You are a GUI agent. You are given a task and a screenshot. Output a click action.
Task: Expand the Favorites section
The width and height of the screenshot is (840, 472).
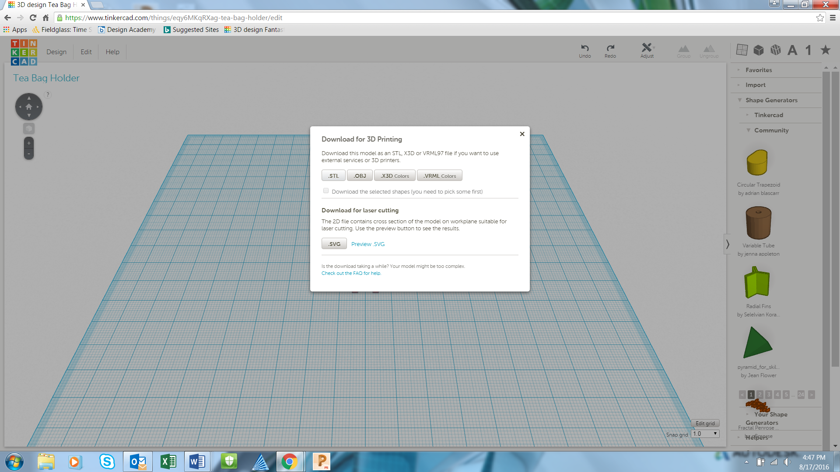[759, 70]
